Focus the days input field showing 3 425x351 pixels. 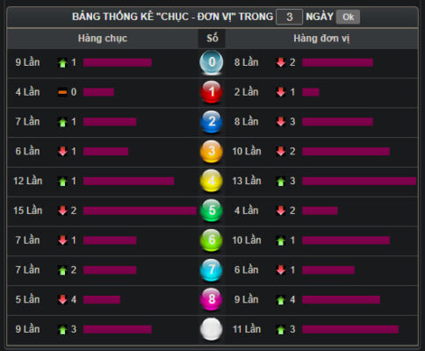point(289,17)
